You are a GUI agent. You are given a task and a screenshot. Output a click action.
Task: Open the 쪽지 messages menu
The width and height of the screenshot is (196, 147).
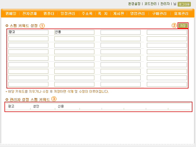pyautogui.click(x=102, y=13)
